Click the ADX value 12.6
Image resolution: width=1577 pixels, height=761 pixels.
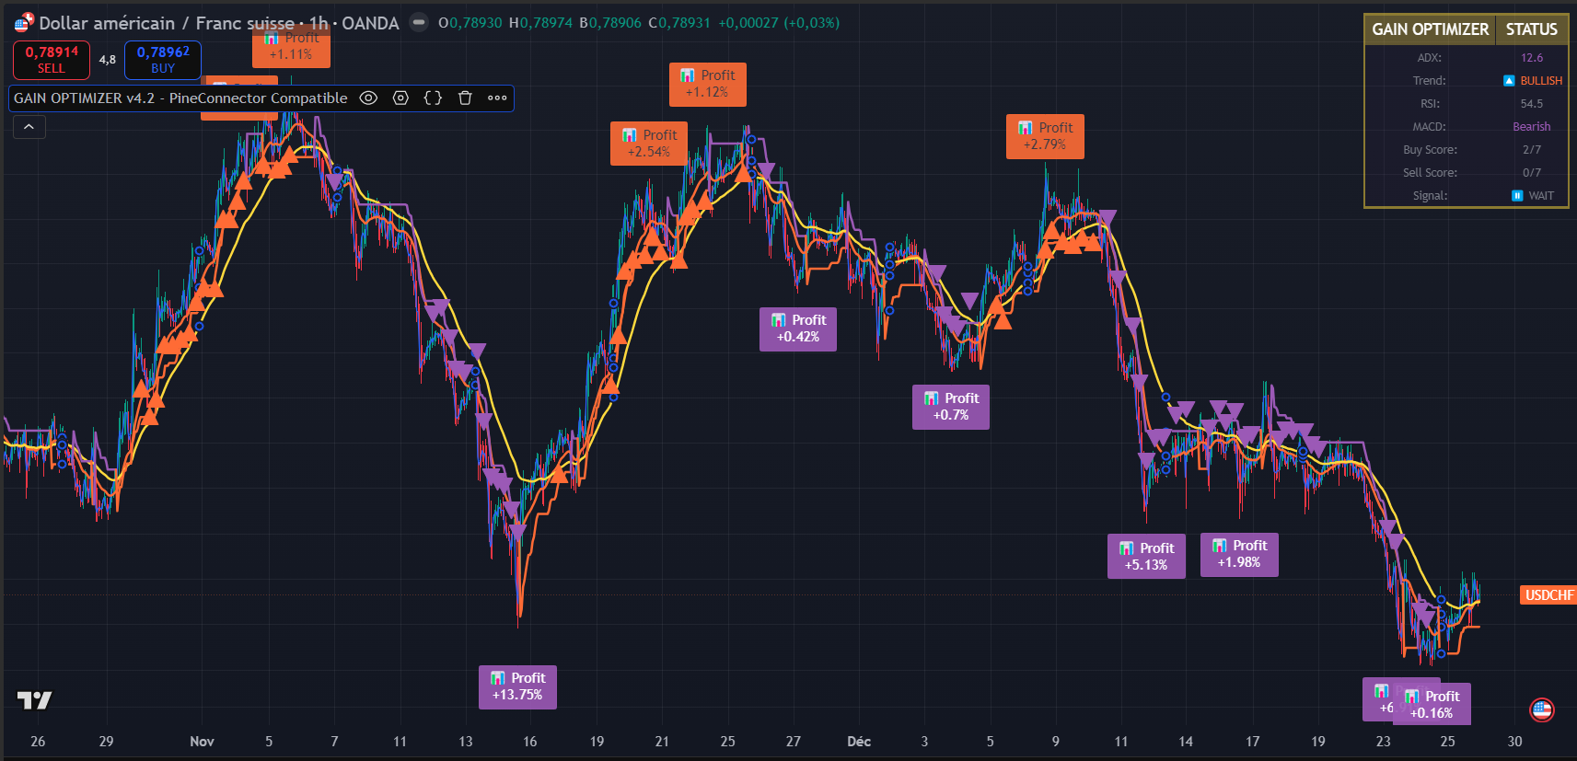(x=1532, y=58)
